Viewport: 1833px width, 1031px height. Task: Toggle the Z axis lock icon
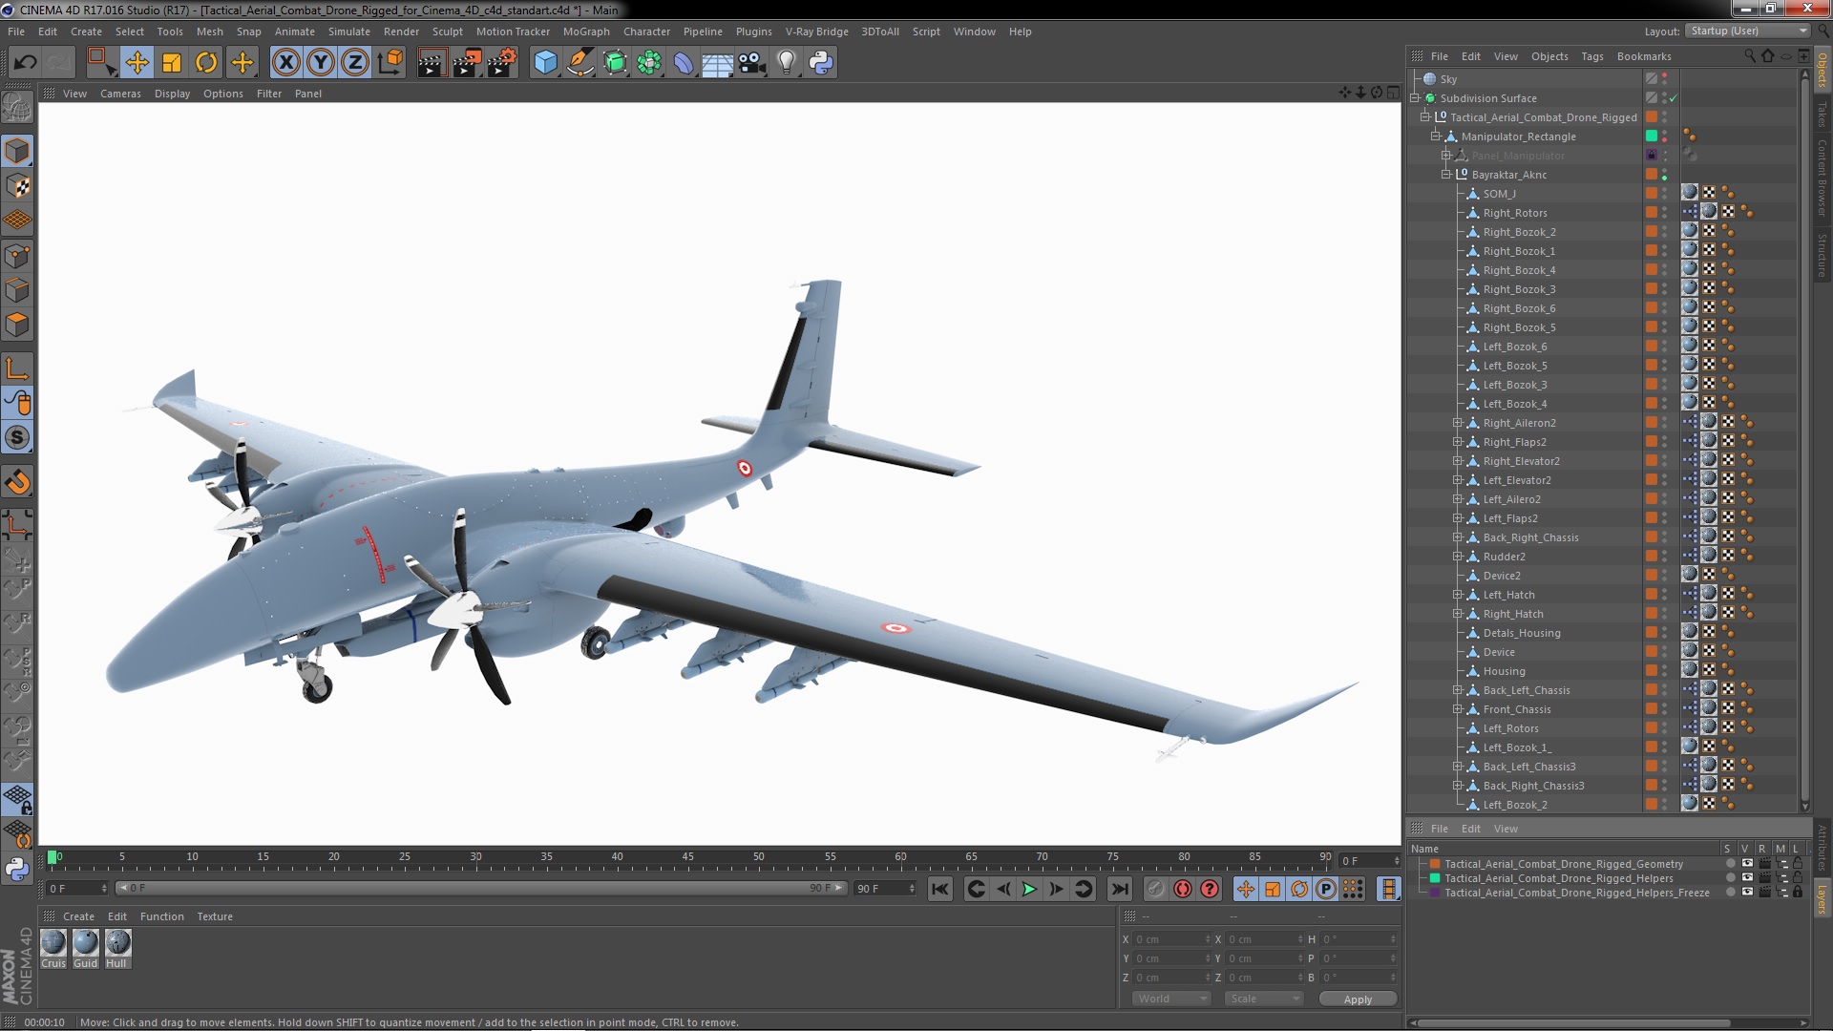click(355, 63)
